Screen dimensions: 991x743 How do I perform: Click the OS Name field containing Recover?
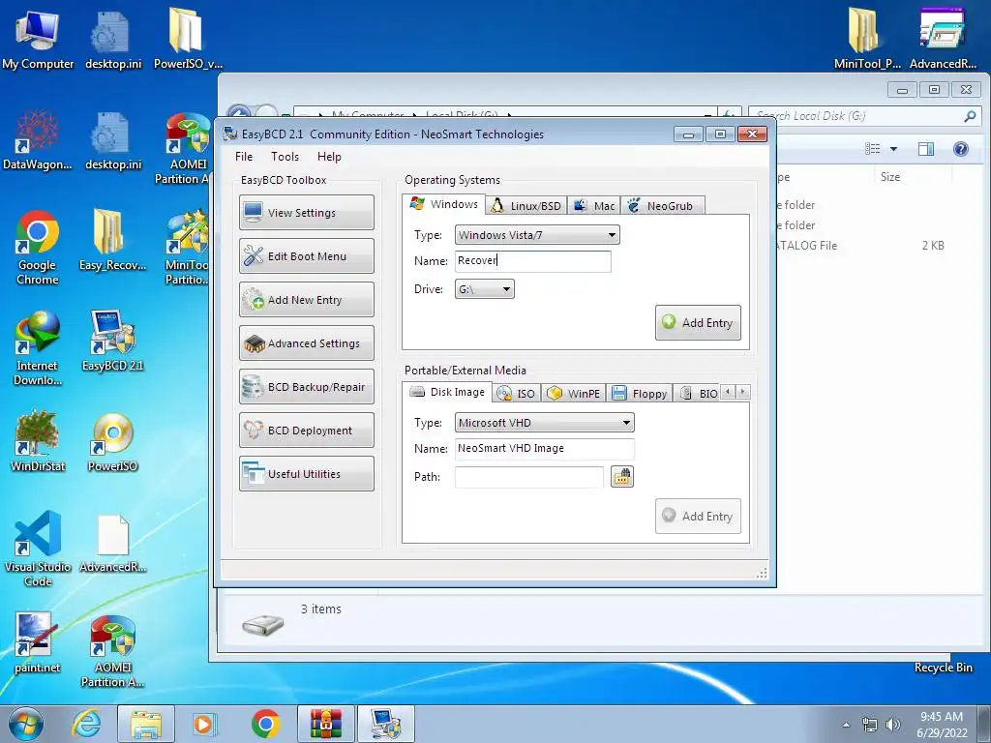coord(533,261)
